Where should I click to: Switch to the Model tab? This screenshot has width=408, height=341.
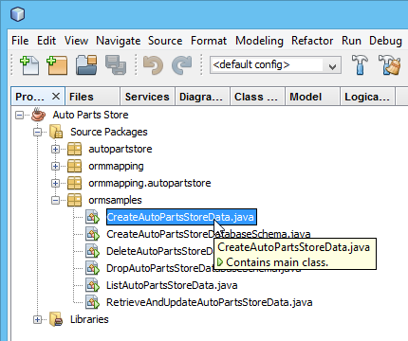[312, 97]
